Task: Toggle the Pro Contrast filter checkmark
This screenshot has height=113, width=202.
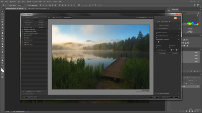Action: point(157,29)
